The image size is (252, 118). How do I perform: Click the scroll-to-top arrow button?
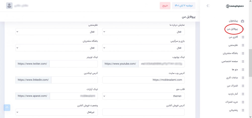click(x=7, y=108)
